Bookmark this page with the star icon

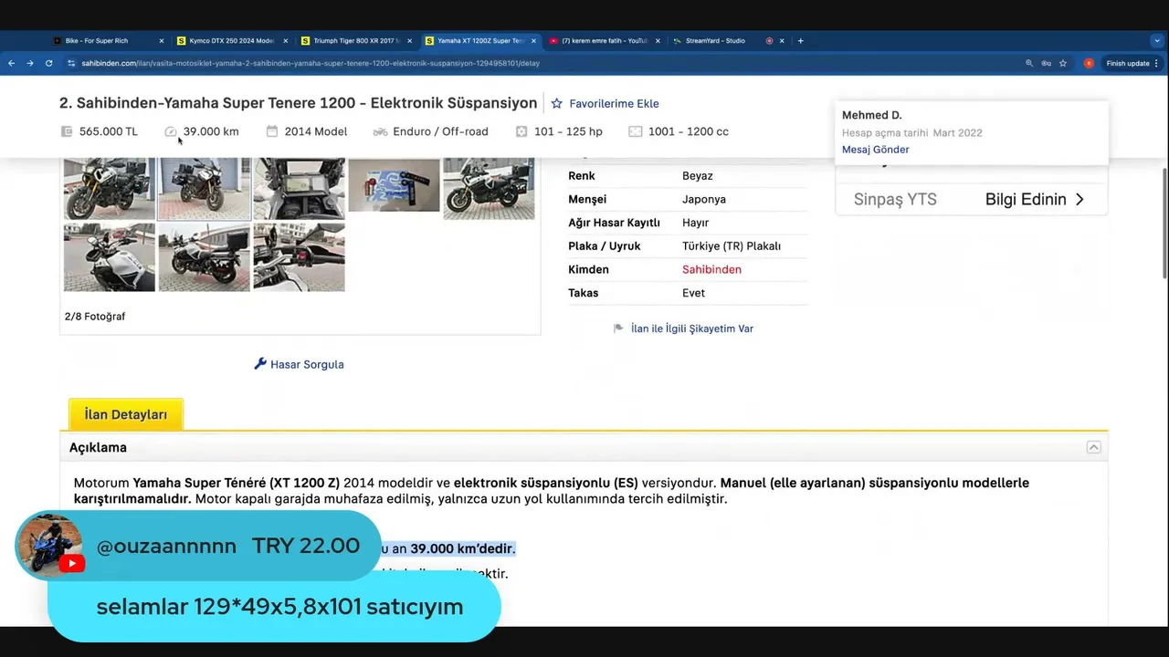1063,63
